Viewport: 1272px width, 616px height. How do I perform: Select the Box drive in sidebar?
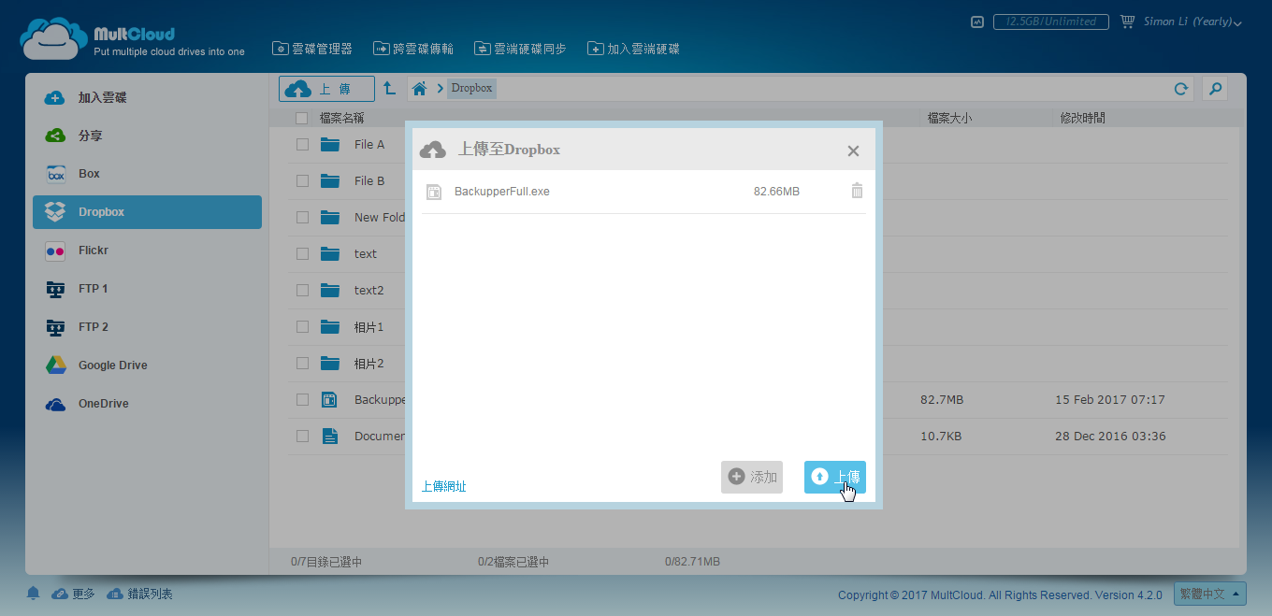(147, 174)
